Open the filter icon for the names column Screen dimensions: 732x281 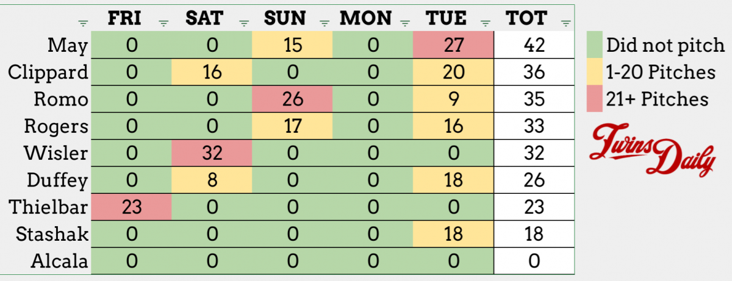(x=83, y=23)
